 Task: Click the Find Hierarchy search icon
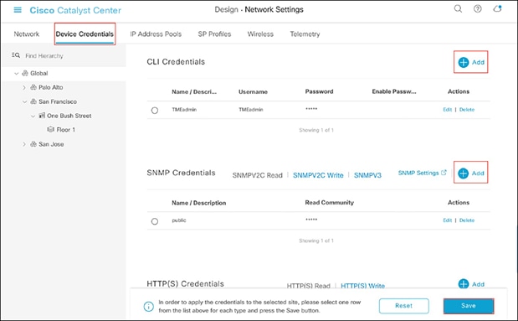[x=16, y=55]
